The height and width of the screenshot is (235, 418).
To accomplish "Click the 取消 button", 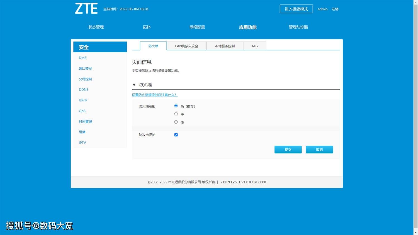I will point(319,150).
